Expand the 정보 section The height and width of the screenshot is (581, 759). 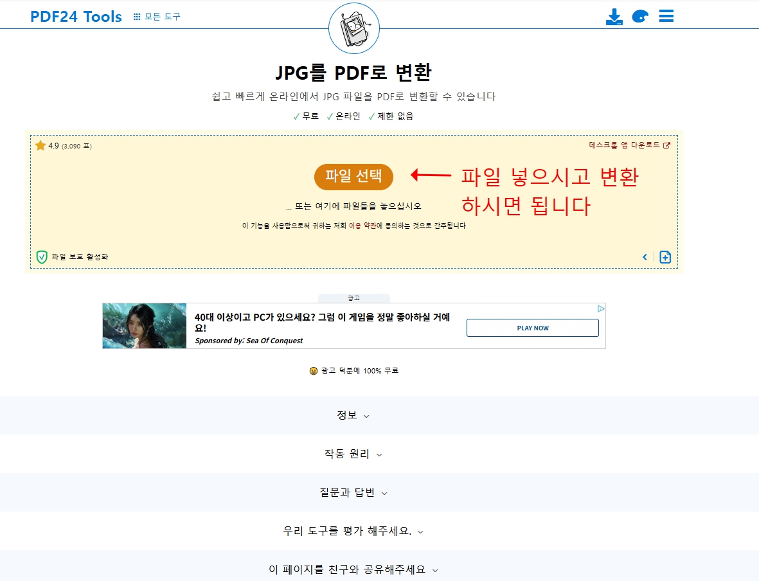coord(353,415)
